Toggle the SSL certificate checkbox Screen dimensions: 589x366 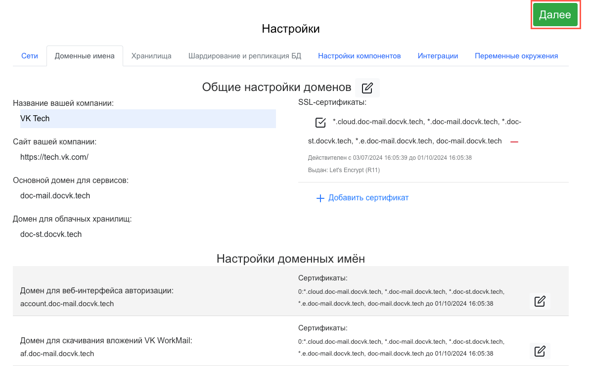(320, 122)
